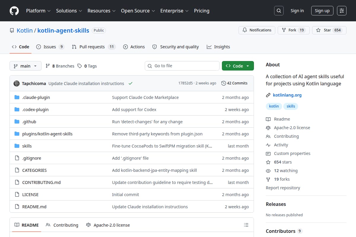This screenshot has width=356, height=237.
Task: Click the .gitignore file icon
Action: click(17, 158)
